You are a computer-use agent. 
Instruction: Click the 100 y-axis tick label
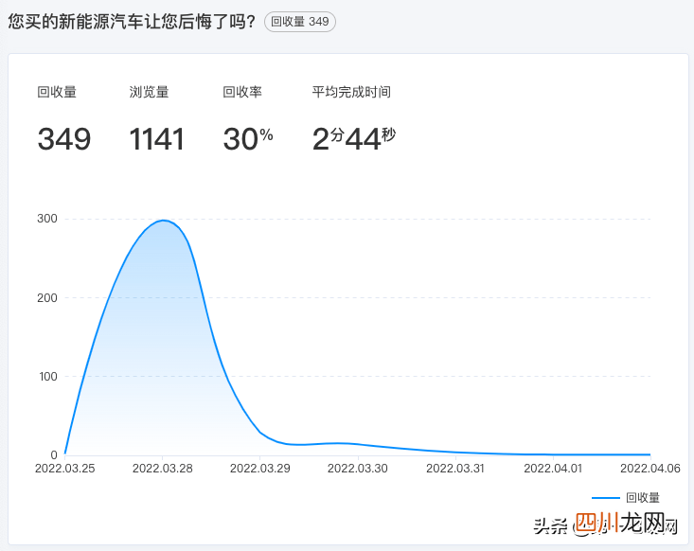[x=48, y=377]
